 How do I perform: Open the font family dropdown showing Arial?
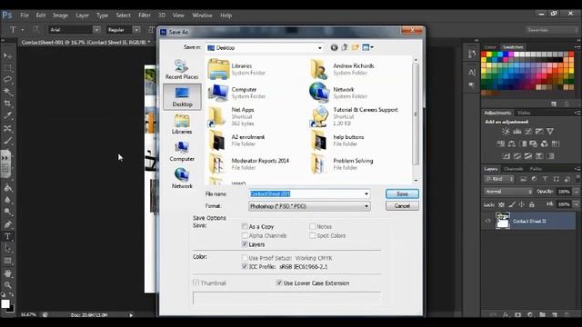point(96,30)
